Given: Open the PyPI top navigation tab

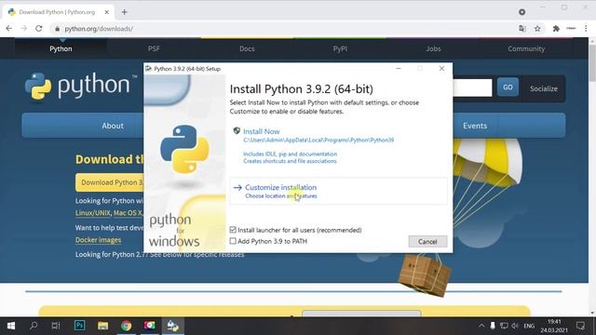Looking at the screenshot, I should tap(340, 48).
